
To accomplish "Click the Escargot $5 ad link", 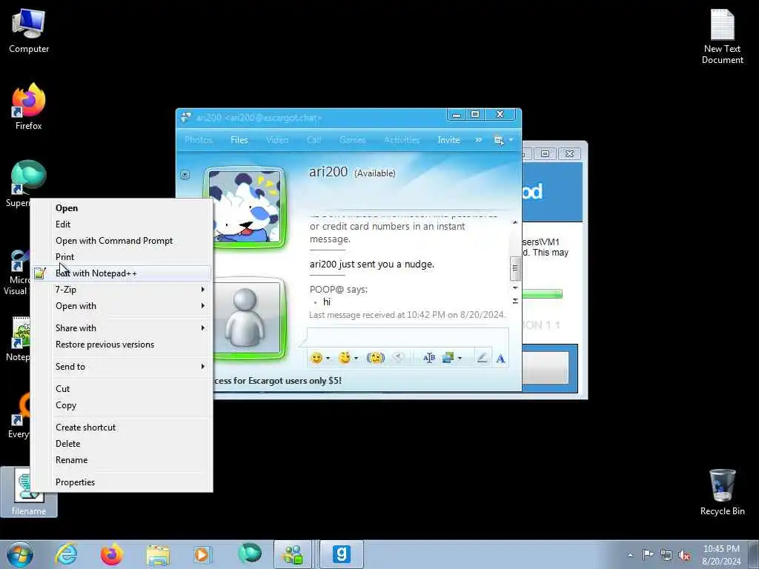I will pos(277,381).
